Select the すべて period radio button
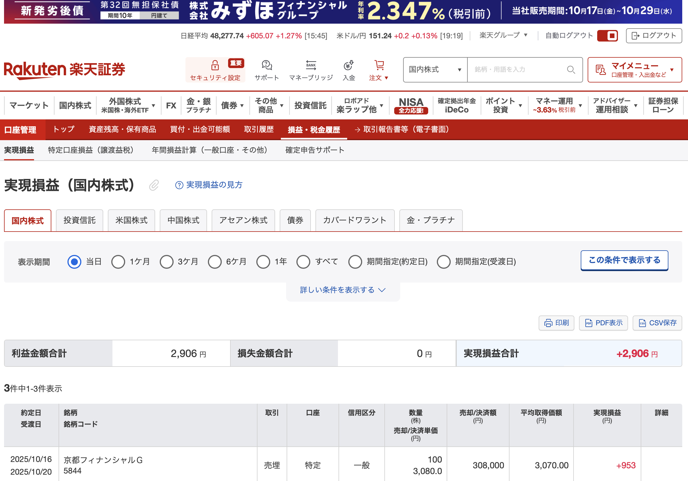 click(303, 262)
